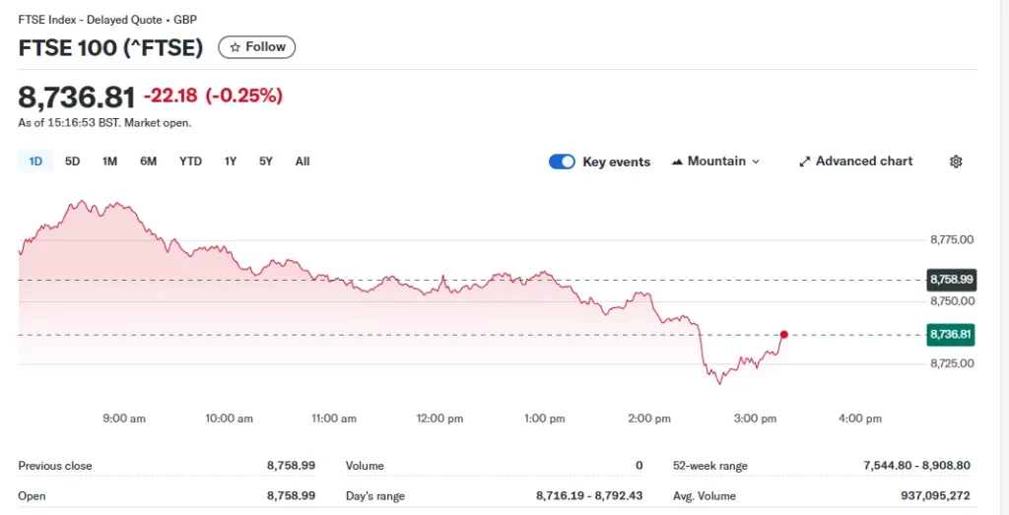Click the 52-week range label
Image resolution: width=1009 pixels, height=515 pixels.
coord(710,466)
